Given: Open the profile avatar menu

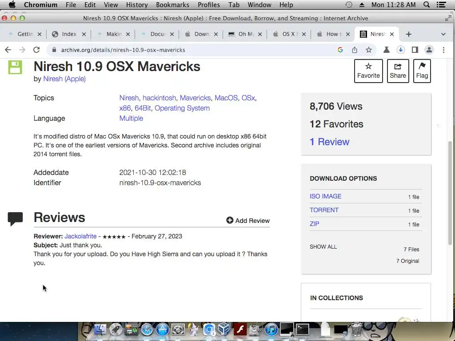Looking at the screenshot, I should (429, 50).
